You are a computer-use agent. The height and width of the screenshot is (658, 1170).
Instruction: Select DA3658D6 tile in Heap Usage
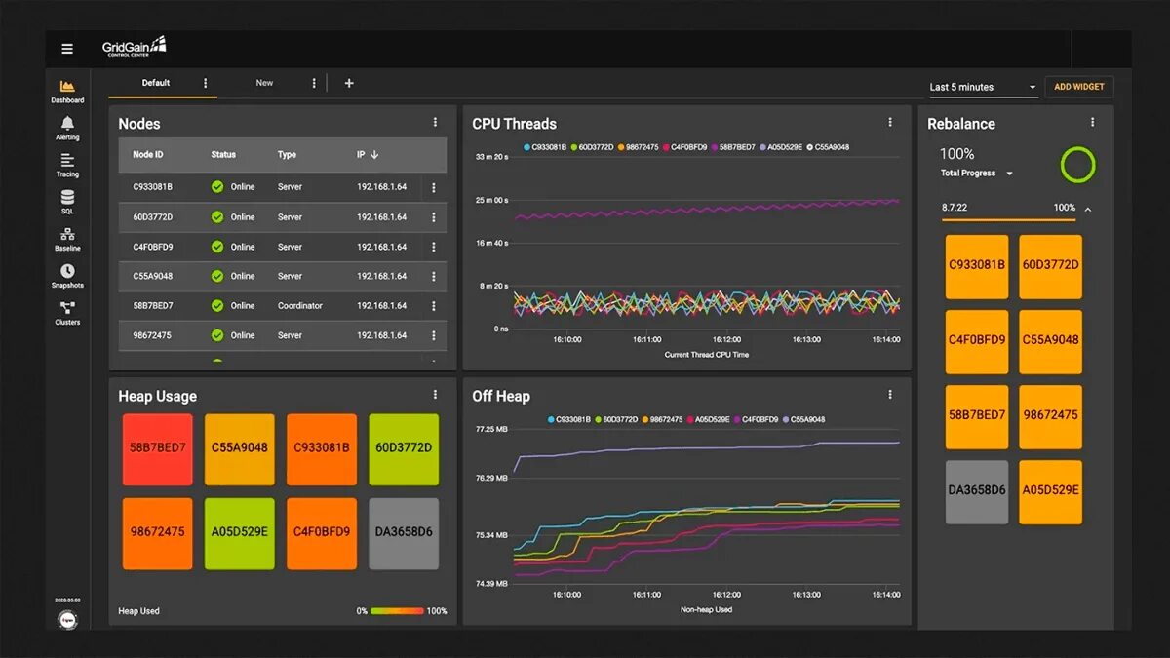tap(404, 533)
